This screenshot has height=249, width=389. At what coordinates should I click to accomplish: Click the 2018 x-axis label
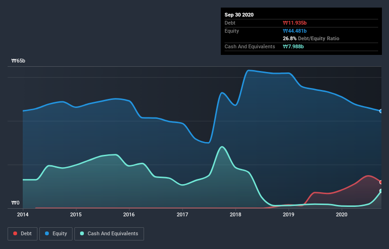235,214
